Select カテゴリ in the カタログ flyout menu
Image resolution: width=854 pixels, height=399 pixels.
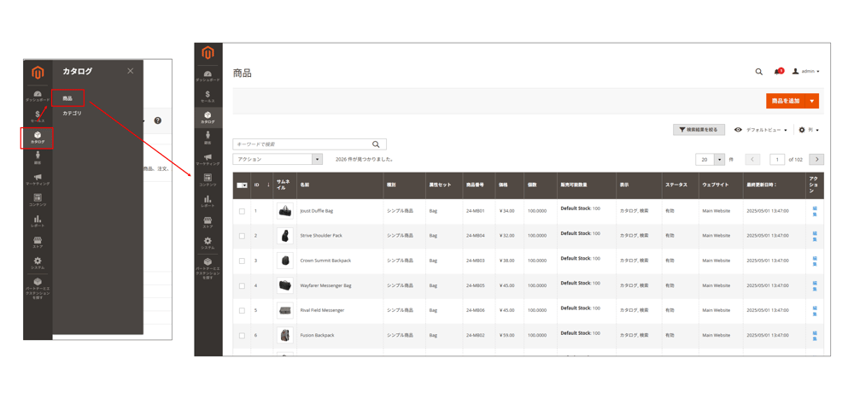[x=72, y=113]
